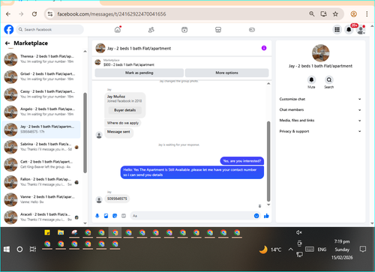The image size is (375, 272).
Task: Attach a file image icon
Action: click(x=106, y=216)
